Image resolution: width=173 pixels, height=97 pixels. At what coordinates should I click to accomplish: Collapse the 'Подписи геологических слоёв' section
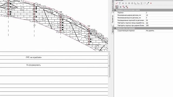[115, 10]
